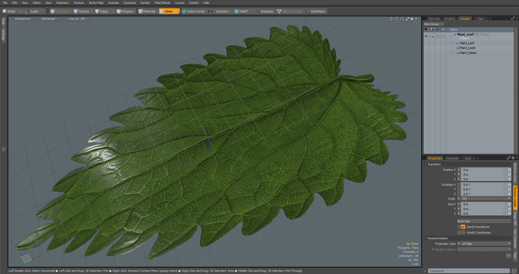
Task: Enable the World Coordinates checkbox
Action: 463,233
